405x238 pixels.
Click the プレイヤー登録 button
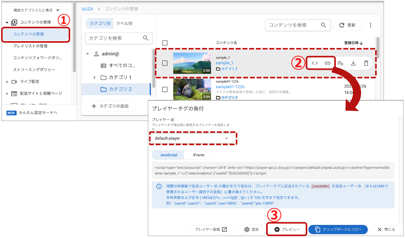tap(211, 229)
